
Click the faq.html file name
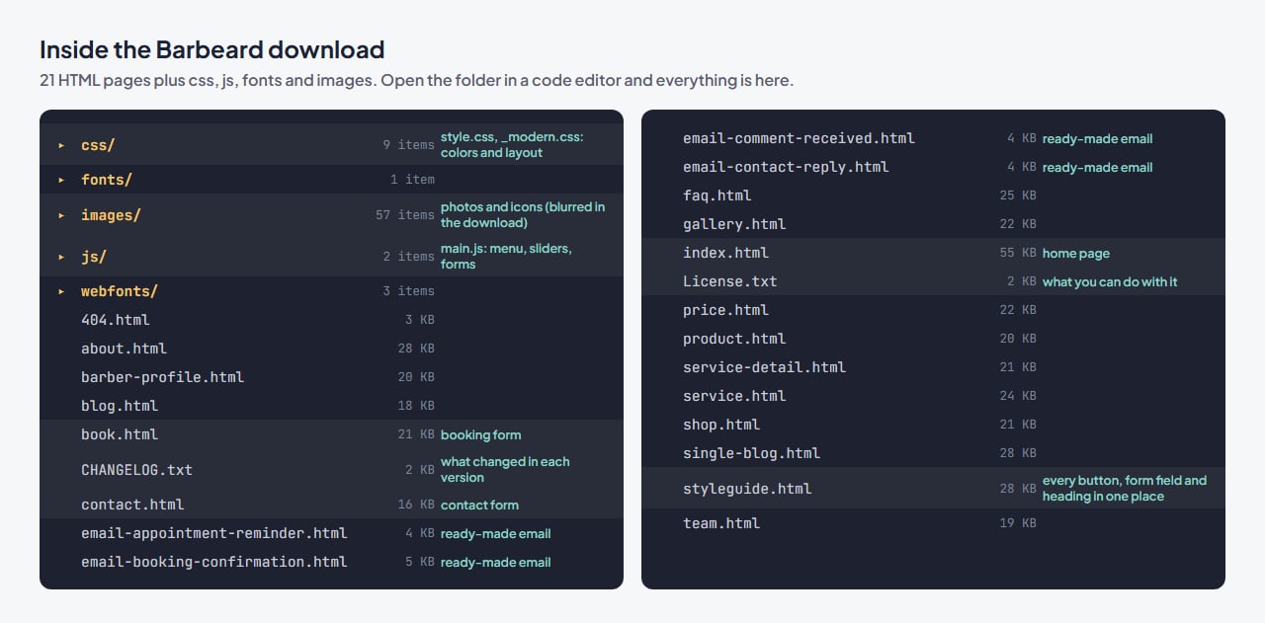pos(717,195)
